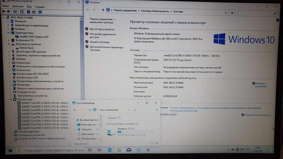Screen dimensions: 283x159
Task: Open Properties icon in Device Manager toolbar
Action: (x=22, y=12)
